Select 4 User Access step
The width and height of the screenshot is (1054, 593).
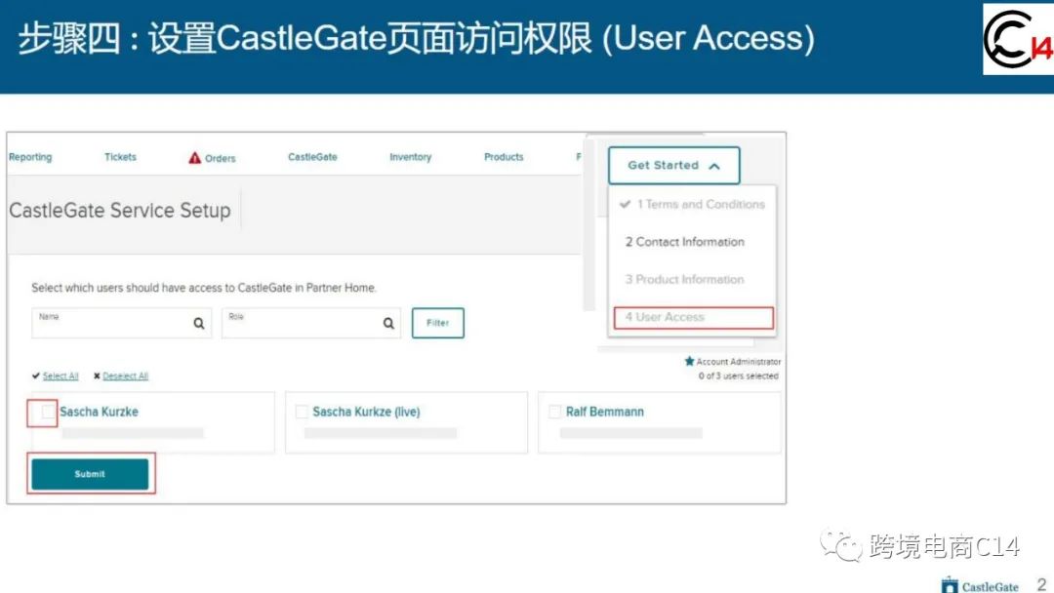point(694,318)
